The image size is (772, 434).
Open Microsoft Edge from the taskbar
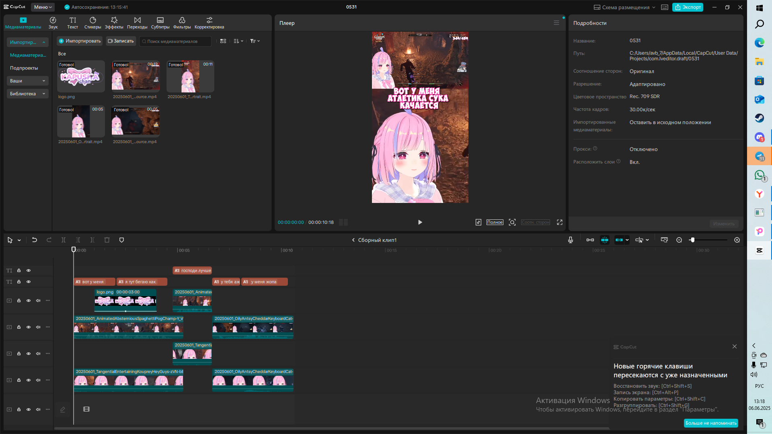759,43
